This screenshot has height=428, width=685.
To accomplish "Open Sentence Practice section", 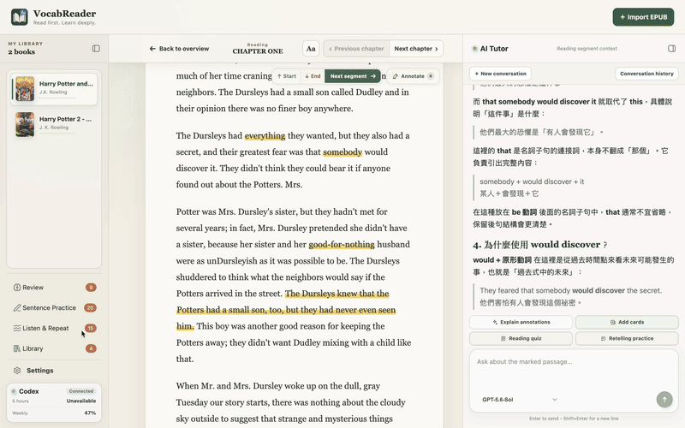I will tap(54, 308).
